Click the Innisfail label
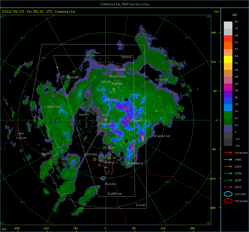 (112, 100)
